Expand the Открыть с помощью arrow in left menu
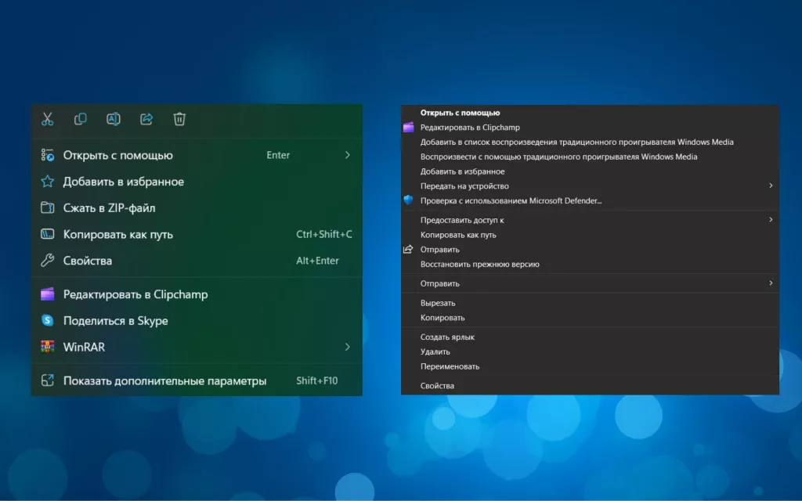 point(347,155)
